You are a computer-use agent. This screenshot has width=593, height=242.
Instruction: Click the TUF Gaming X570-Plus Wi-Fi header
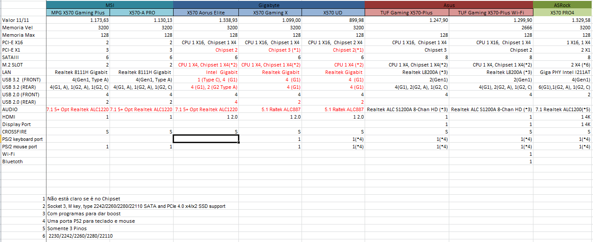(491, 13)
